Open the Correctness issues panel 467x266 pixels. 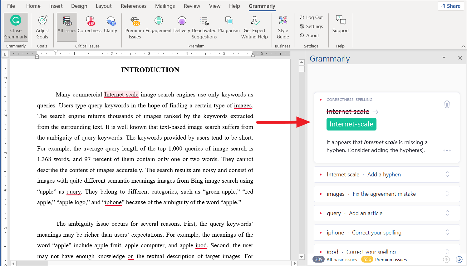click(x=90, y=27)
